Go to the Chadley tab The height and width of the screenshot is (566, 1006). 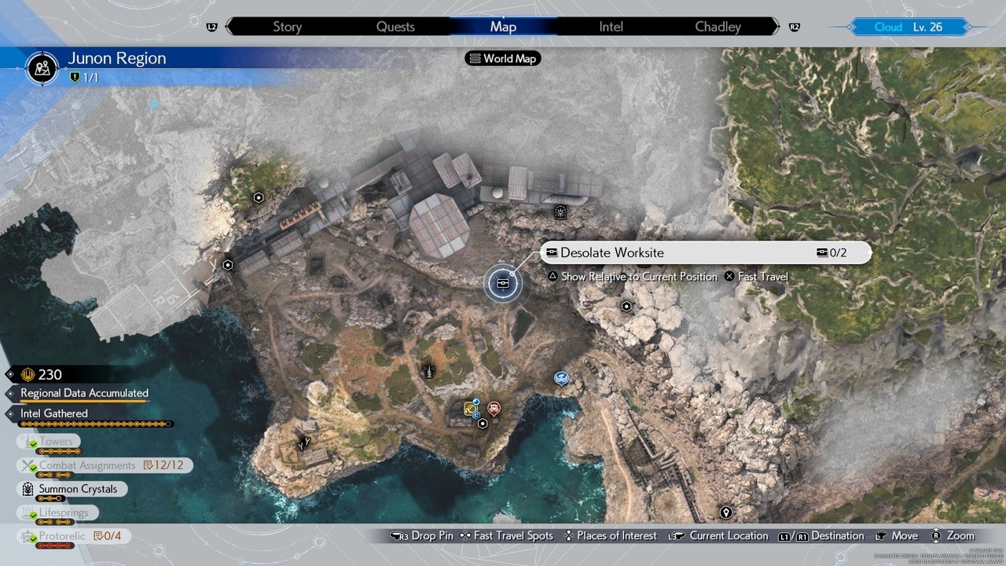(x=718, y=27)
